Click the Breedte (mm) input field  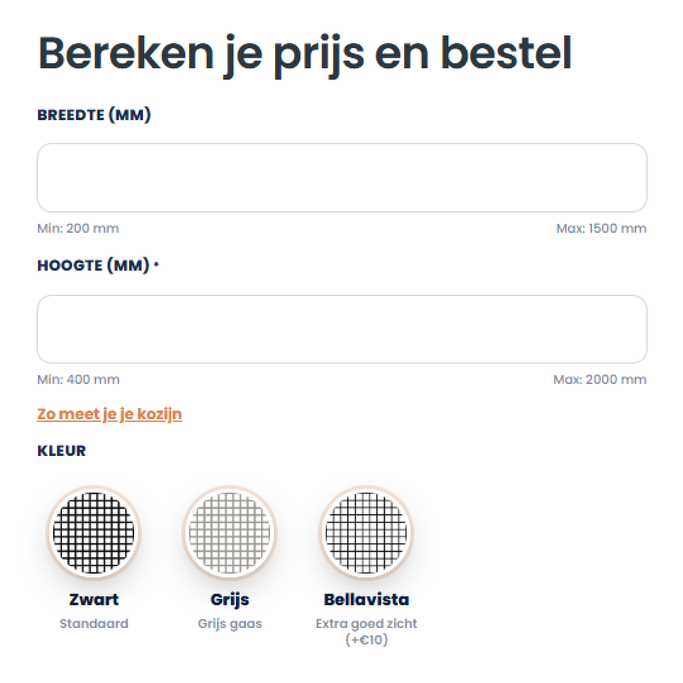(341, 178)
